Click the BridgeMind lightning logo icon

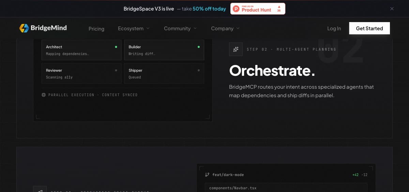point(24,28)
